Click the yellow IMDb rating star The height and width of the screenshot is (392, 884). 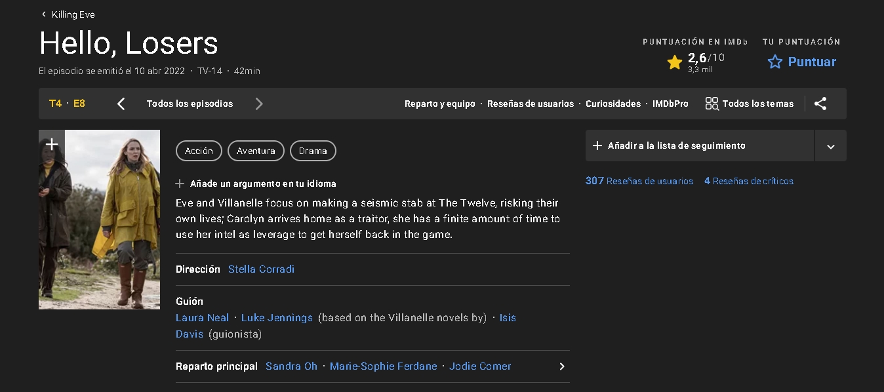tap(675, 62)
